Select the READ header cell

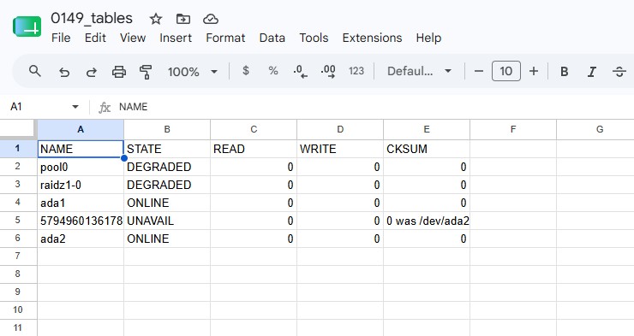(x=254, y=149)
